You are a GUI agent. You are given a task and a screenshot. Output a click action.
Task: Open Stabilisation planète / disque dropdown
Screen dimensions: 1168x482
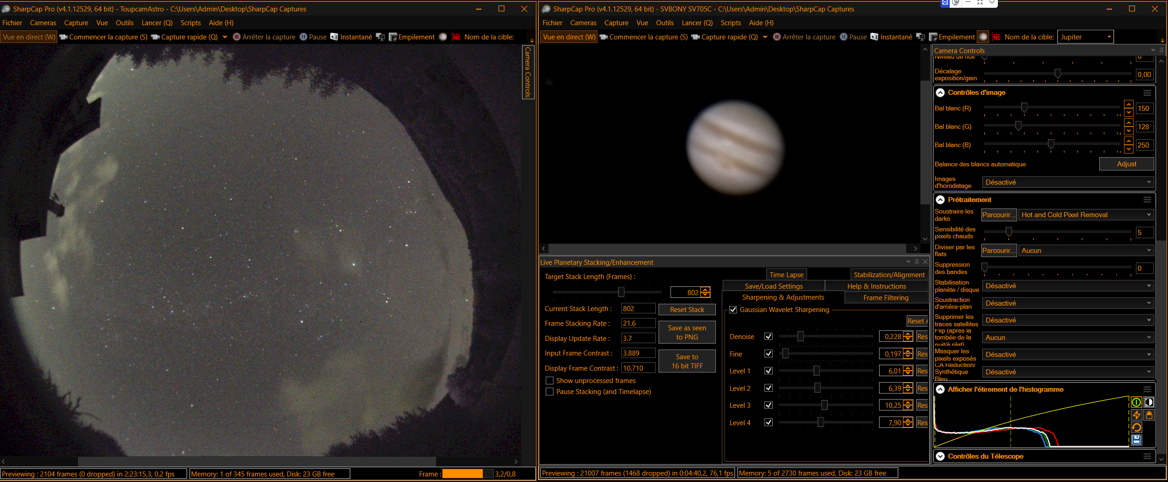tap(1068, 286)
